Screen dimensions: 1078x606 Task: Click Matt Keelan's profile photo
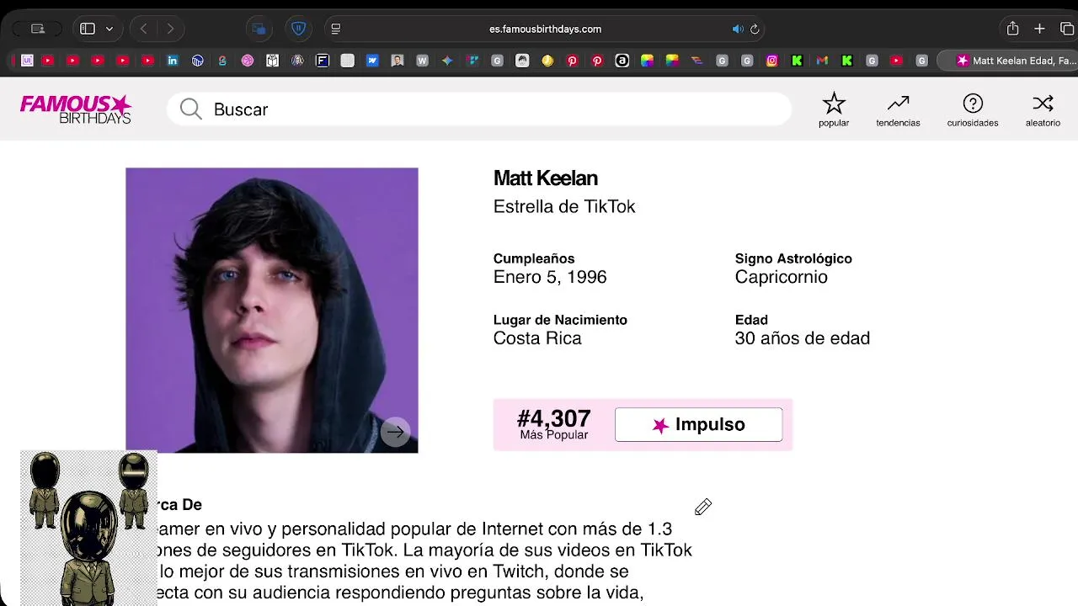coord(272,310)
